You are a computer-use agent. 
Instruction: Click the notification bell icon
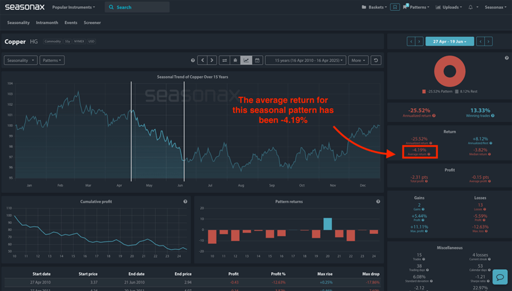470,7
